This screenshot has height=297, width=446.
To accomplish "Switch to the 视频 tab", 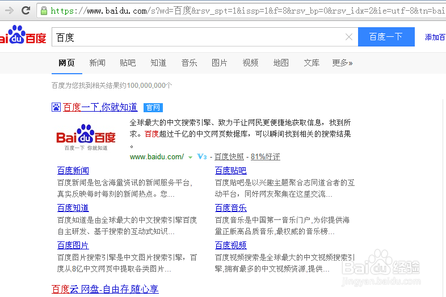I will [x=250, y=63].
